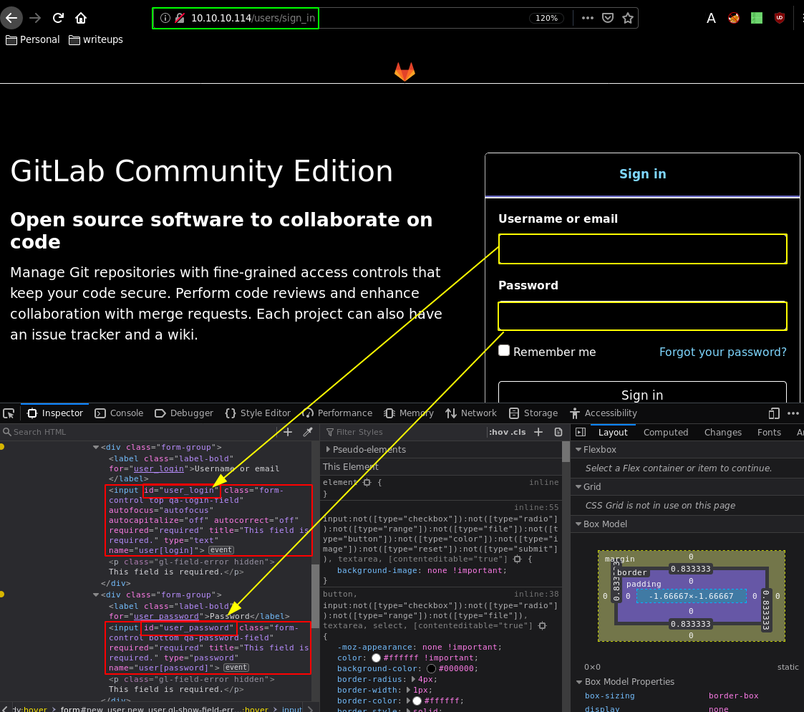Screen dimensions: 804x712
Task: Open the border-color #ffffff swatch
Action: (417, 701)
